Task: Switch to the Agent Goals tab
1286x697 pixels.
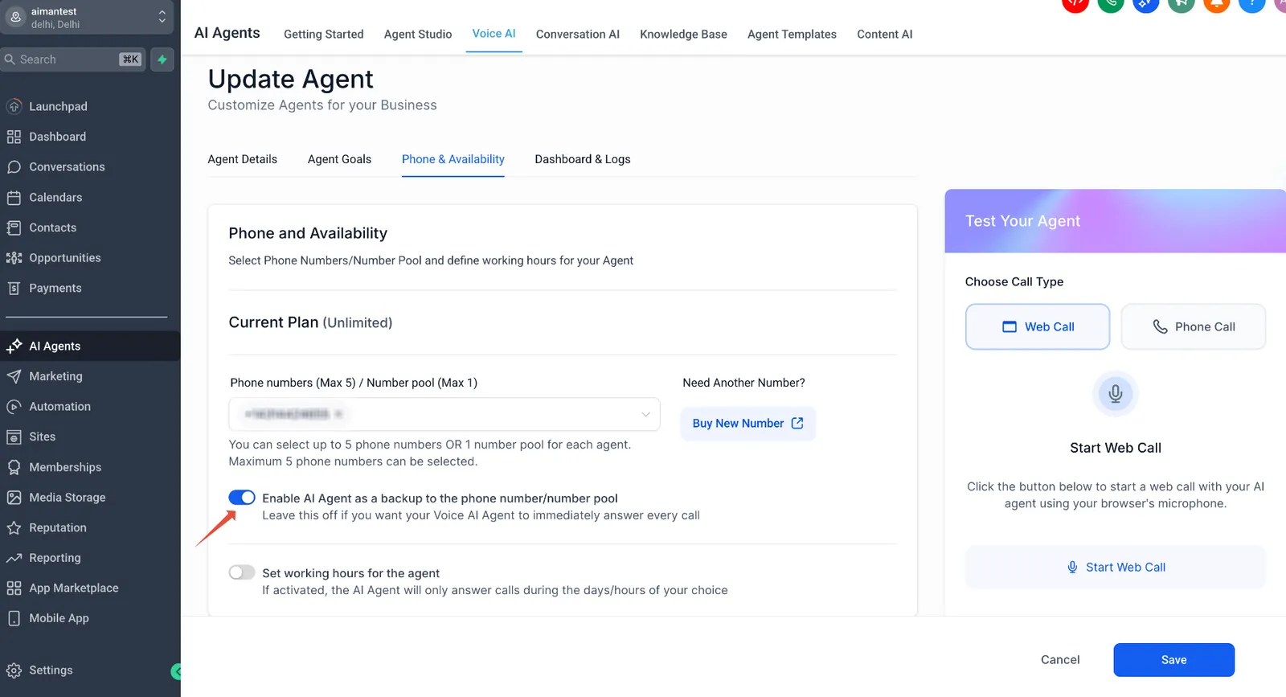Action: (x=339, y=159)
